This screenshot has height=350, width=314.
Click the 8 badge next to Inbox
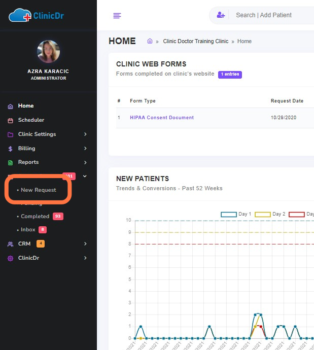tap(43, 229)
